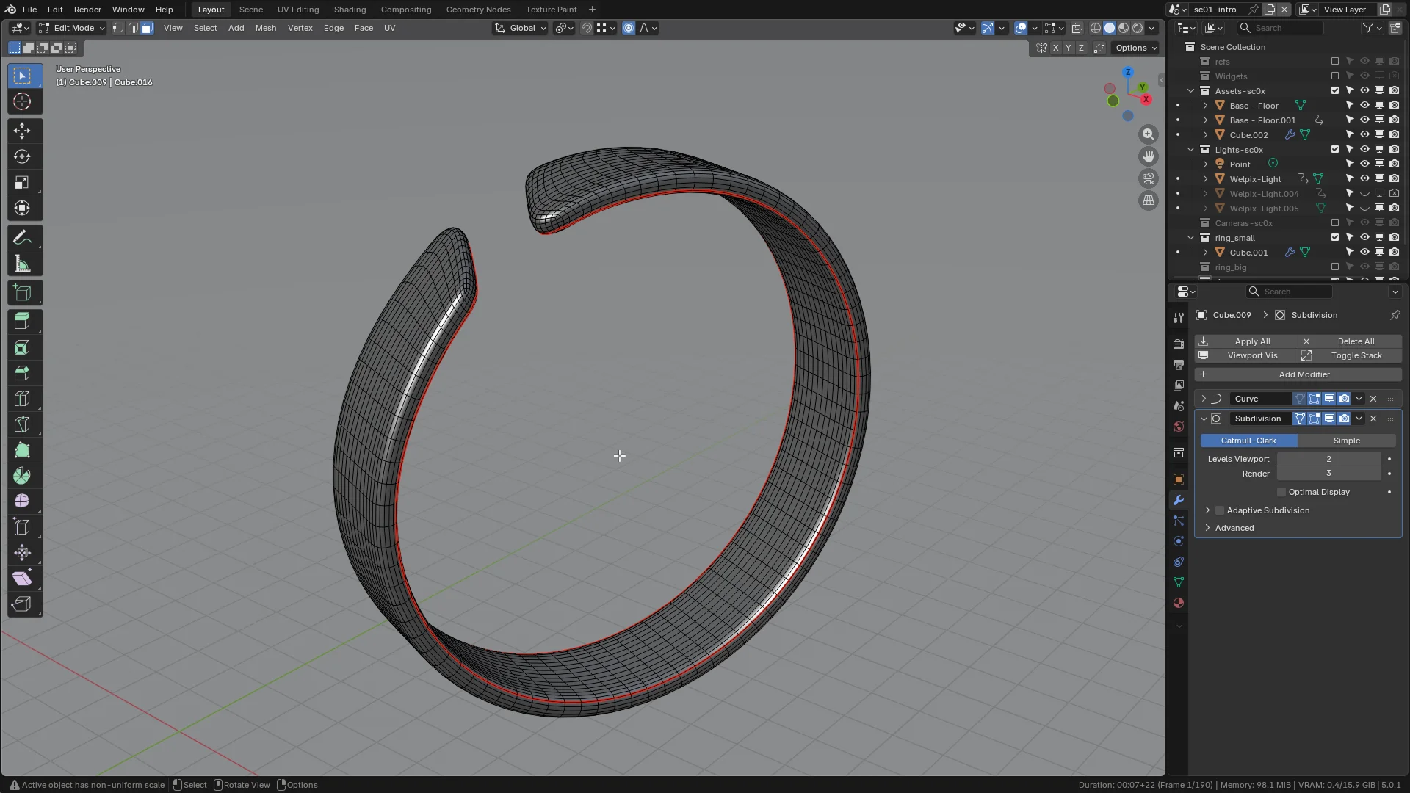This screenshot has width=1410, height=793.
Task: Open the Mesh menu
Action: tap(265, 28)
